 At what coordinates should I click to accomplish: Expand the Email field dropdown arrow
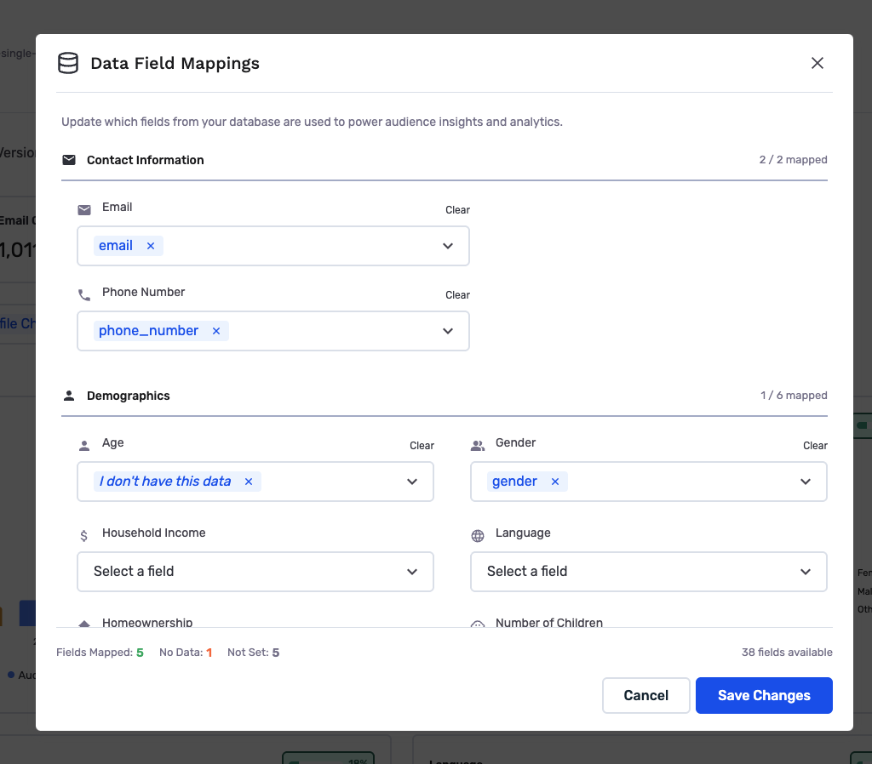tap(448, 246)
